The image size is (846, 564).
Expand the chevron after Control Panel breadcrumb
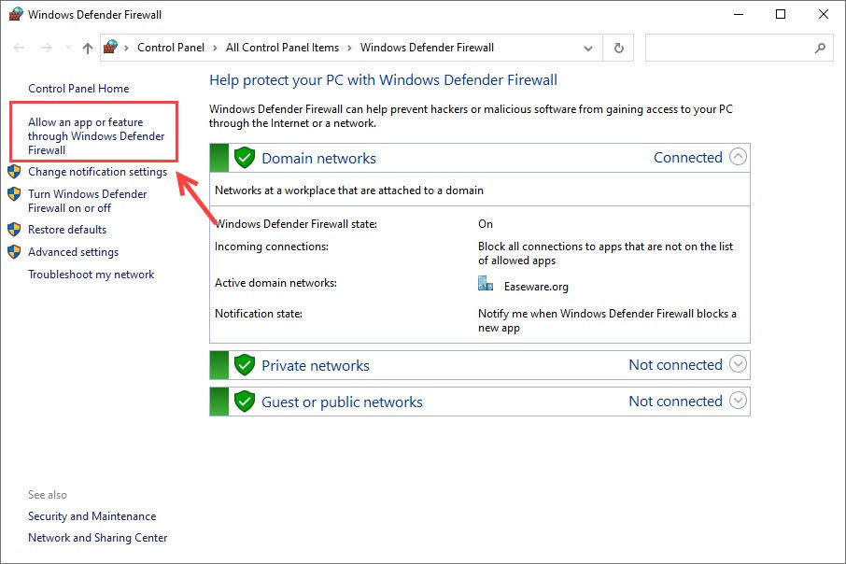(x=215, y=48)
